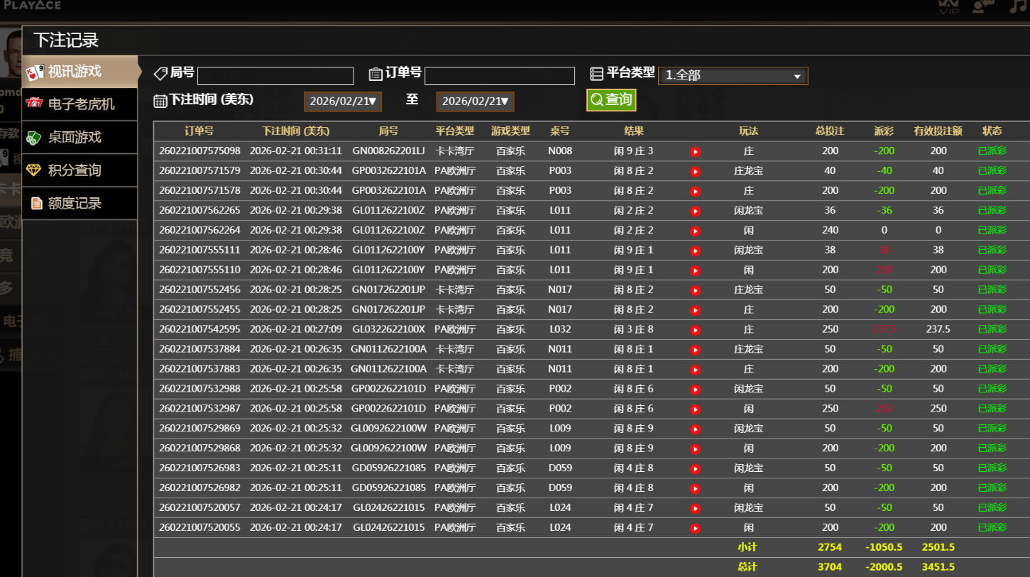Click the tag icon beside 局号

point(159,73)
